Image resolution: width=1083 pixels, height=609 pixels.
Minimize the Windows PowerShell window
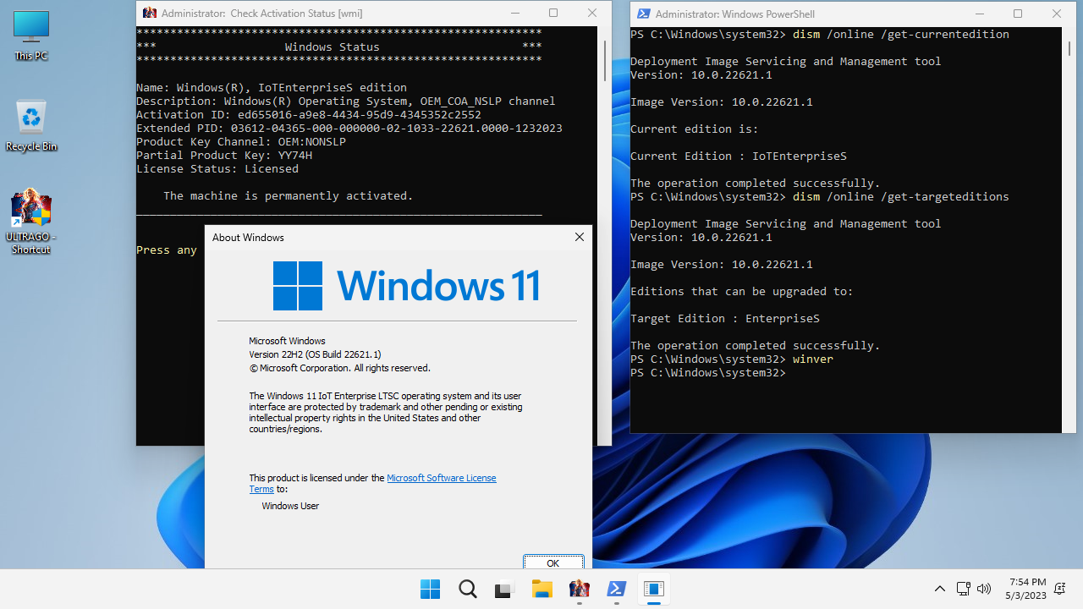(x=979, y=14)
